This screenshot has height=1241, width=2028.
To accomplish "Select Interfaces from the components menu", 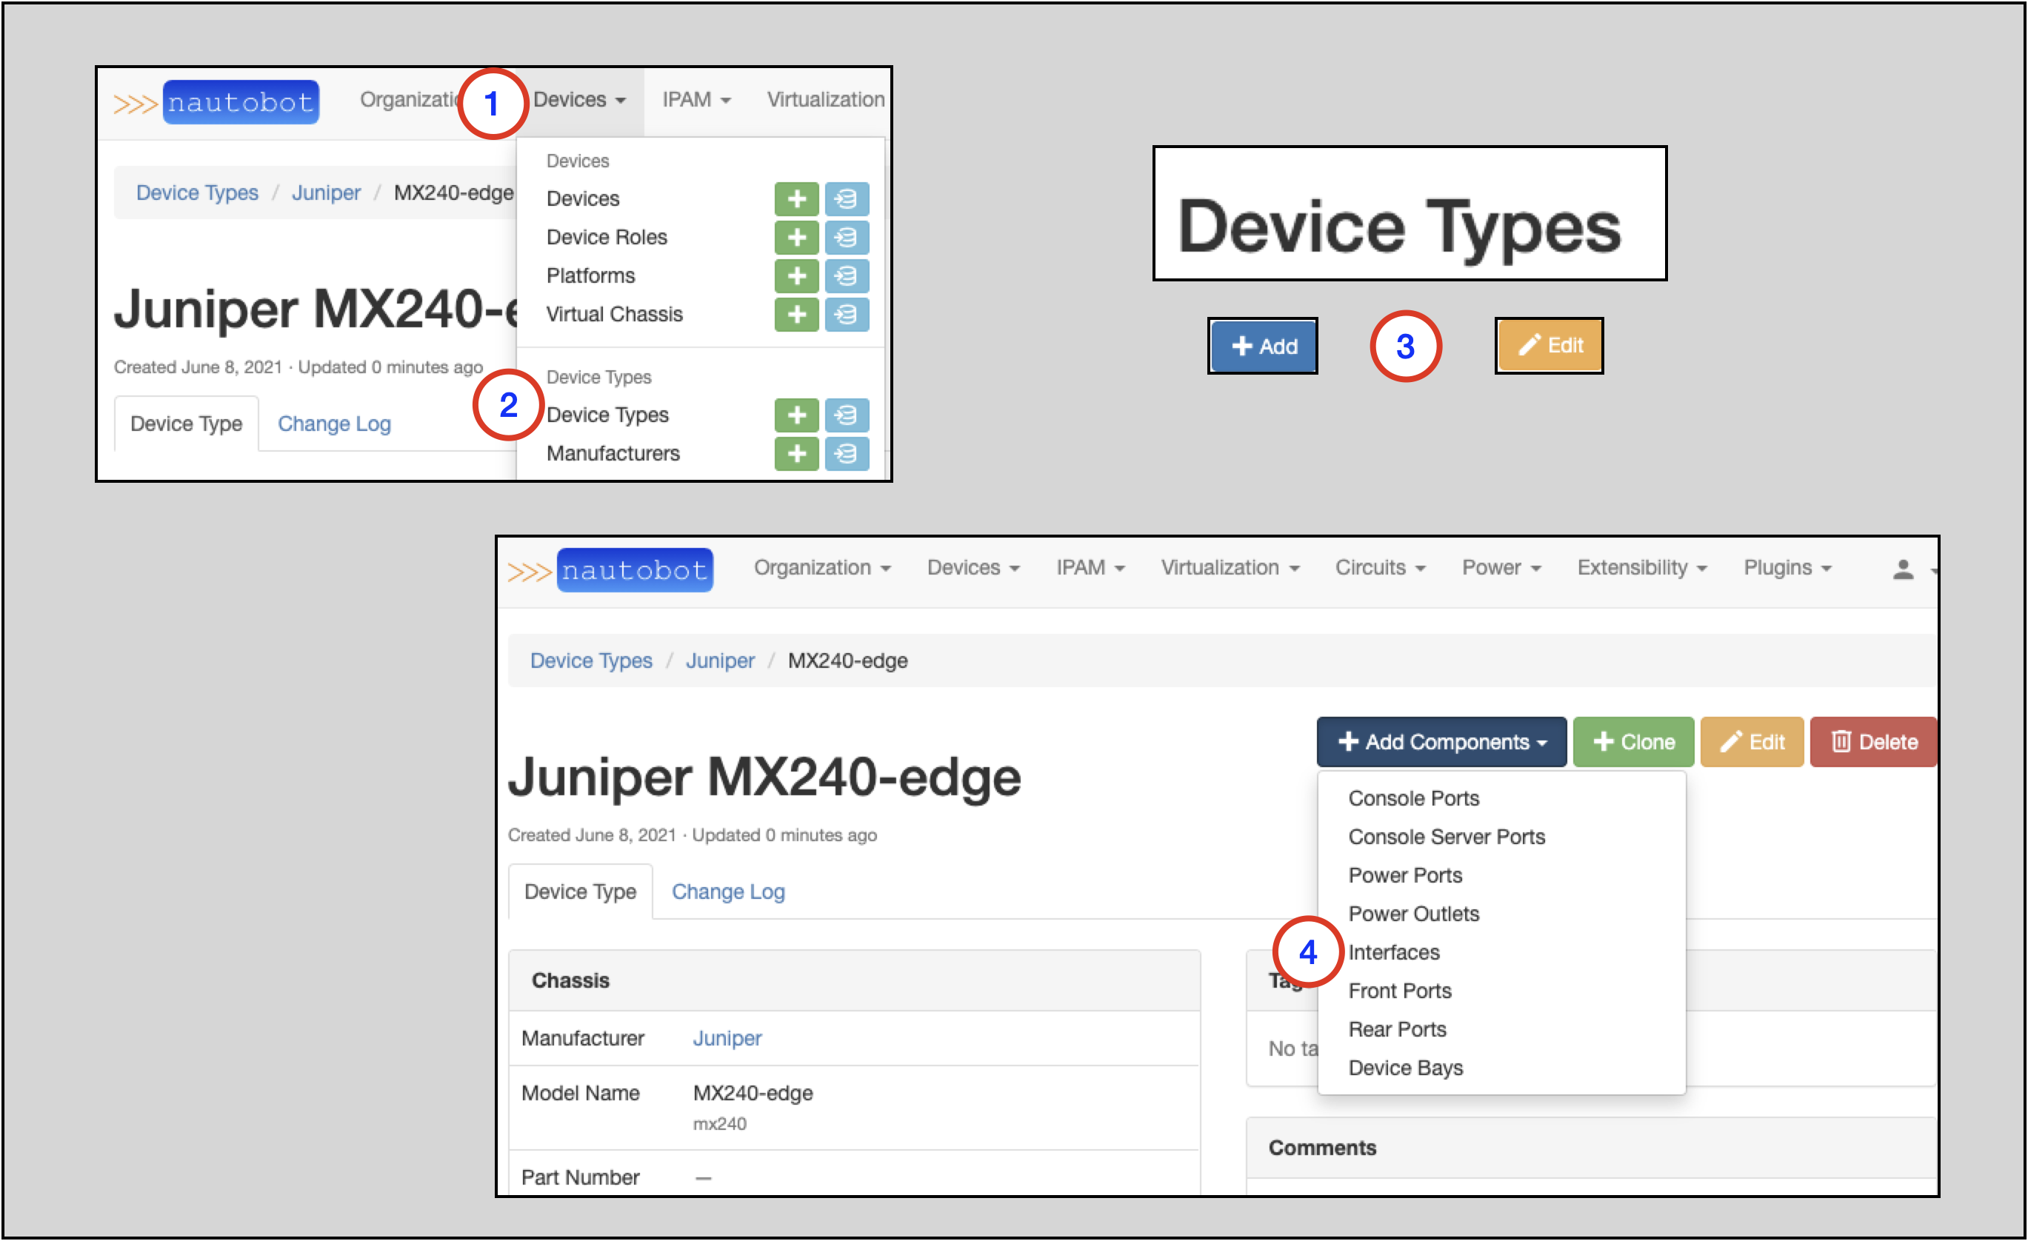I will click(1394, 952).
